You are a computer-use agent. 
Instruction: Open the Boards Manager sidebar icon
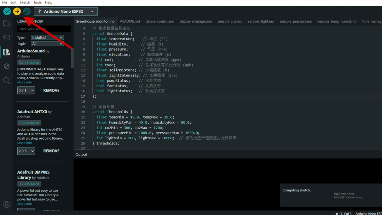click(6, 37)
